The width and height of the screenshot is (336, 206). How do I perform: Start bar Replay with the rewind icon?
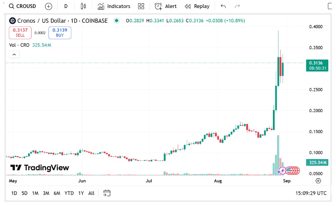[x=187, y=6]
